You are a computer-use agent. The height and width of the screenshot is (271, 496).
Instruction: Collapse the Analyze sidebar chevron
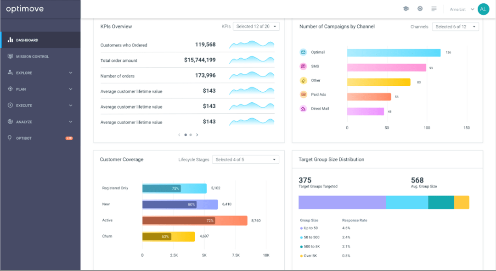tap(71, 122)
